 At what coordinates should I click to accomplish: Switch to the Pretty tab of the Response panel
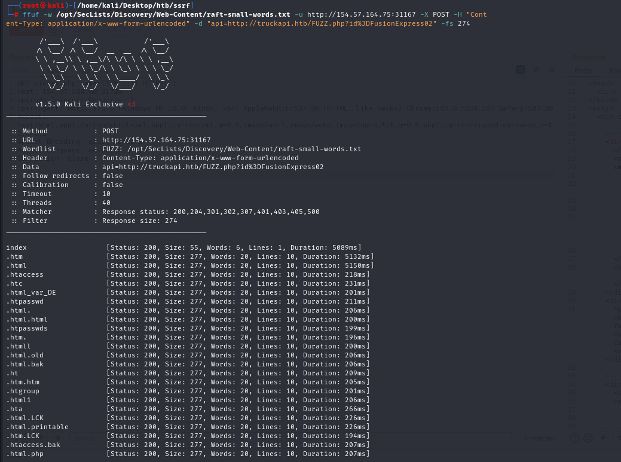tap(583, 71)
